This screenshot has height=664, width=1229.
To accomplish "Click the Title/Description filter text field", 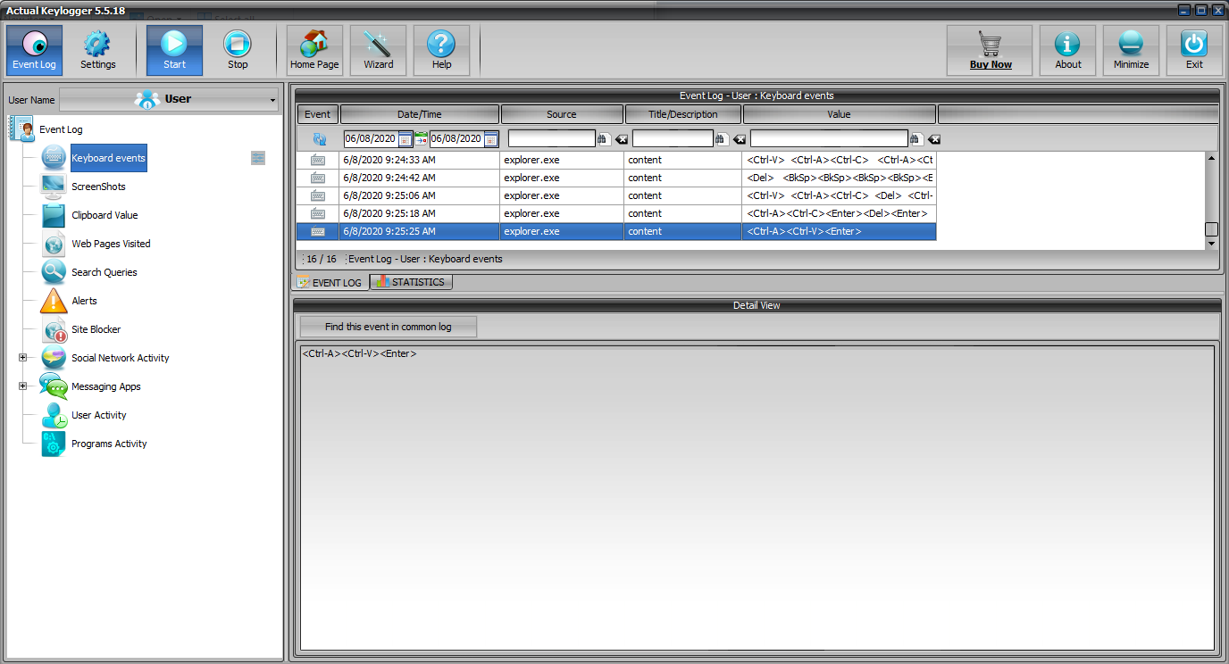I will [x=673, y=138].
